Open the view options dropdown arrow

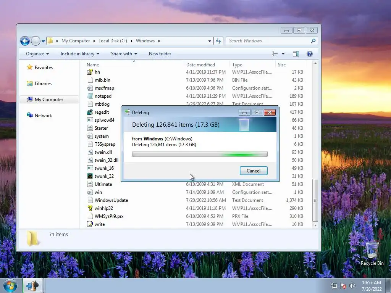[x=283, y=54]
